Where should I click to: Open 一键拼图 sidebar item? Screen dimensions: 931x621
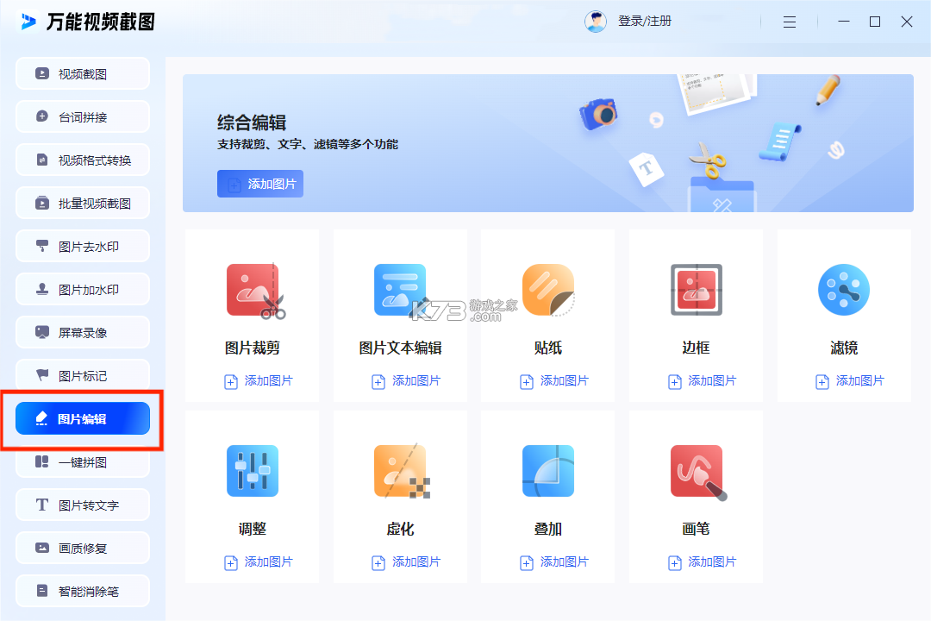coord(83,461)
